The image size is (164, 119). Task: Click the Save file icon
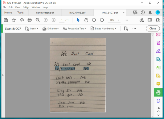click(x=6, y=20)
